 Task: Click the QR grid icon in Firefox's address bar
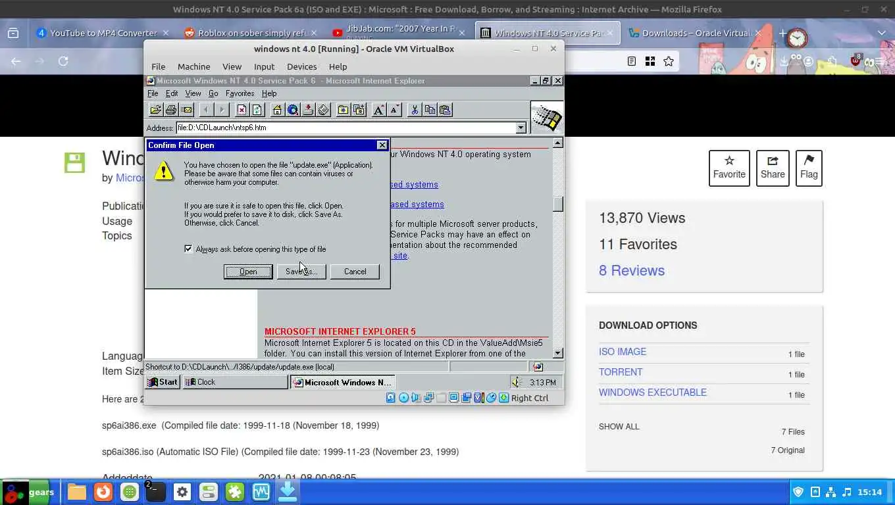650,61
